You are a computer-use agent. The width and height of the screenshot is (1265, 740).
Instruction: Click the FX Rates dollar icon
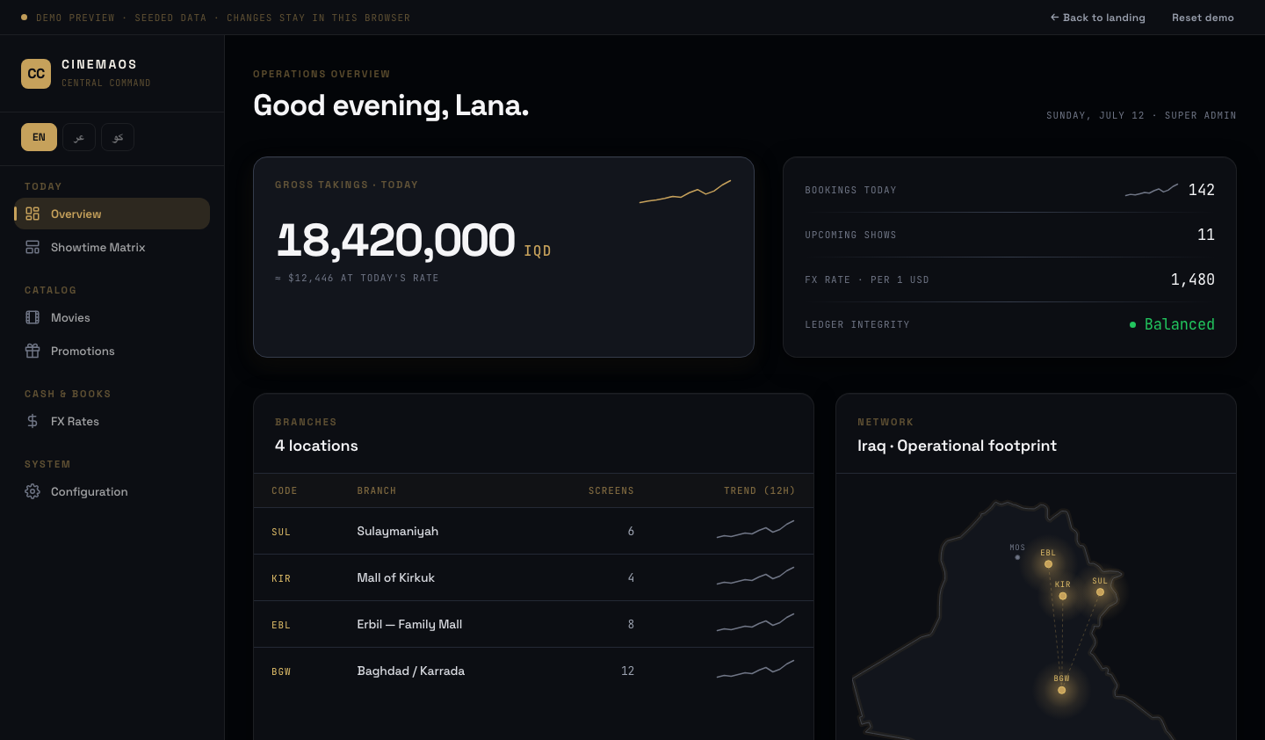click(33, 421)
